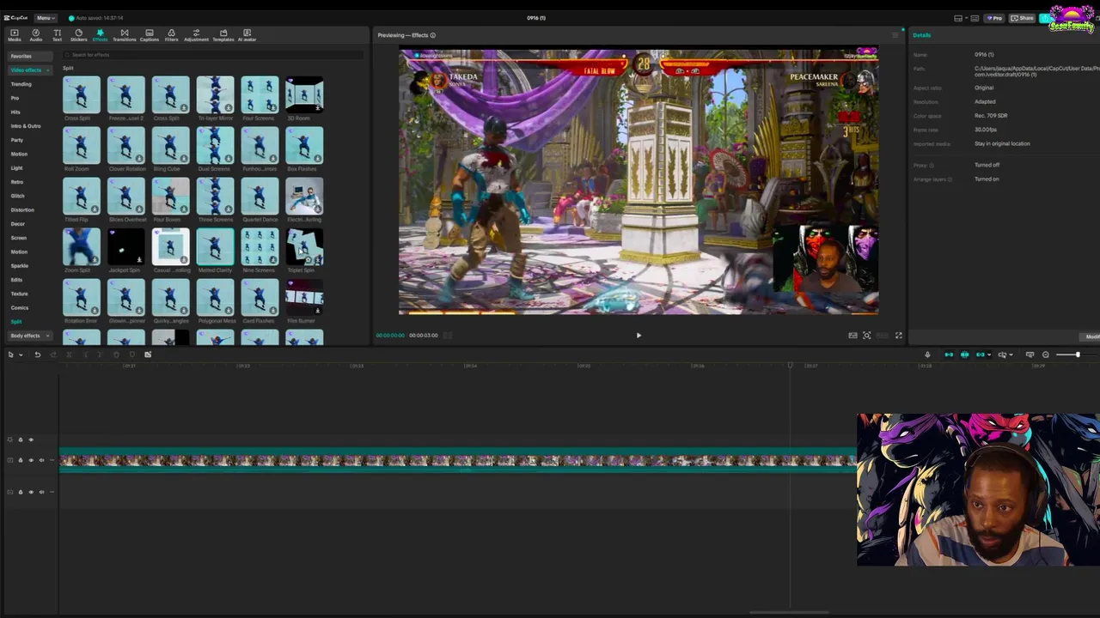Viewport: 1100px width, 618px height.
Task: Open the Stickers panel
Action: click(78, 35)
